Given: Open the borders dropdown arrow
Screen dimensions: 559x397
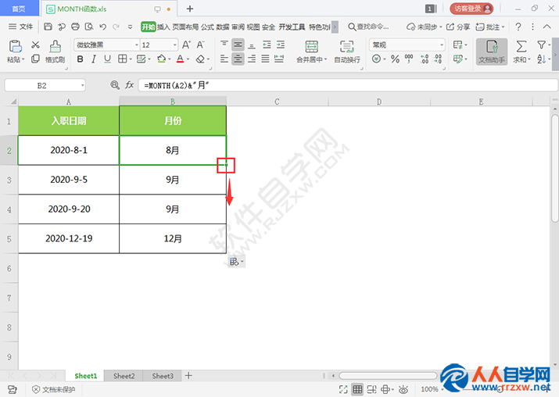Looking at the screenshot, I should coord(131,59).
